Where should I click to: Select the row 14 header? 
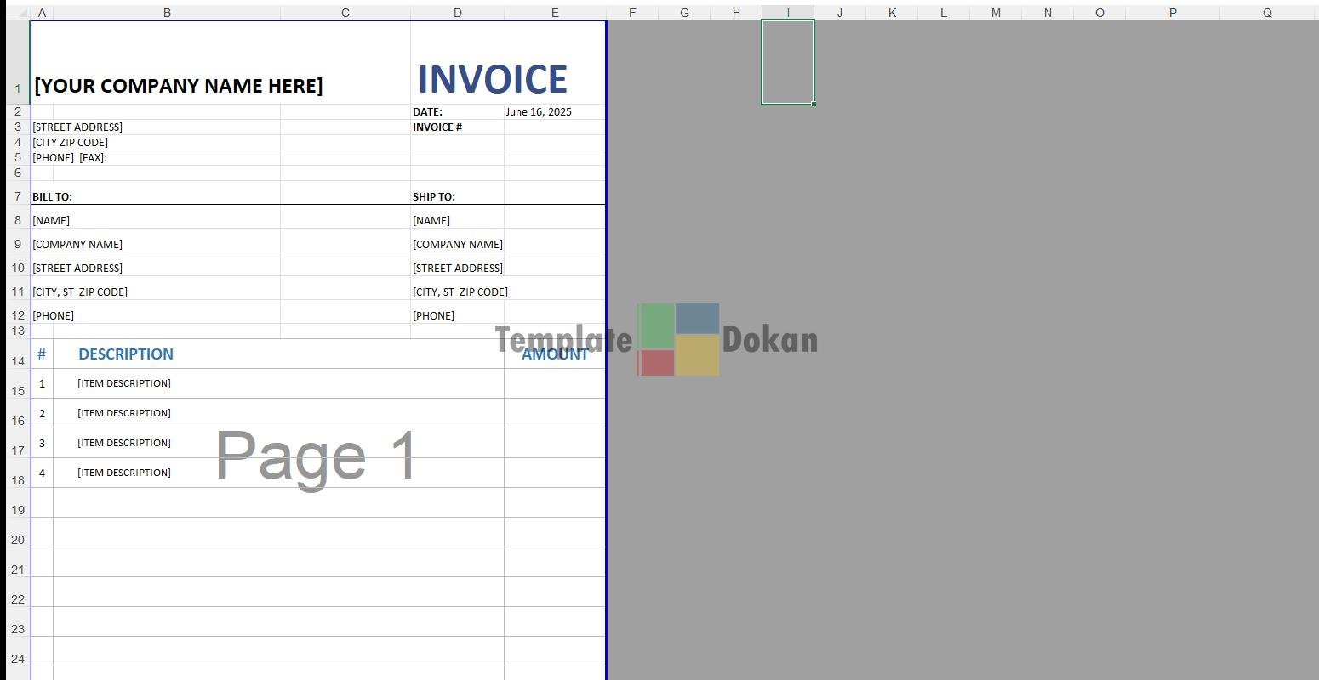[x=18, y=361]
